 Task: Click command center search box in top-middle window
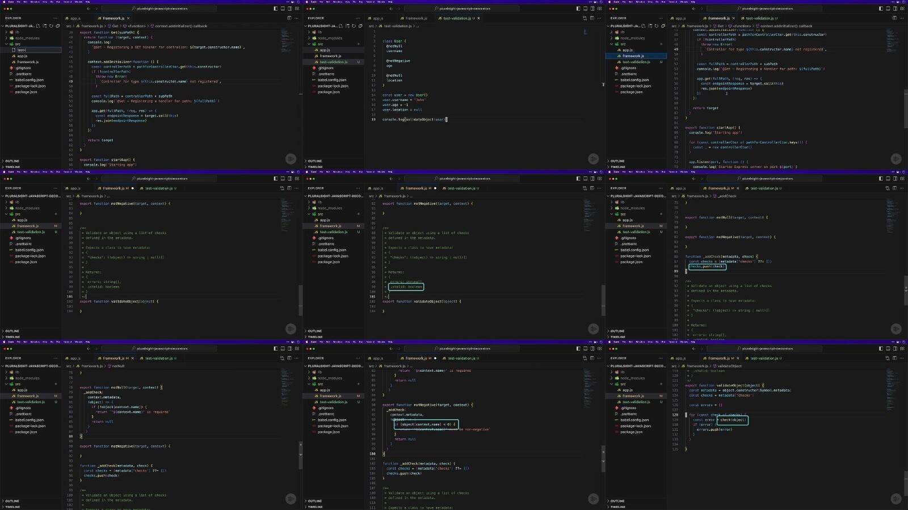464,9
